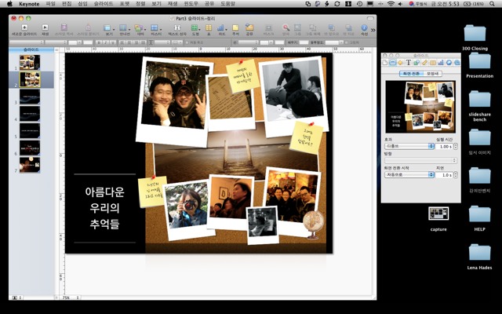The image size is (502, 314).
Task: Open the line spacing dropdown in format bar
Action: (x=162, y=42)
